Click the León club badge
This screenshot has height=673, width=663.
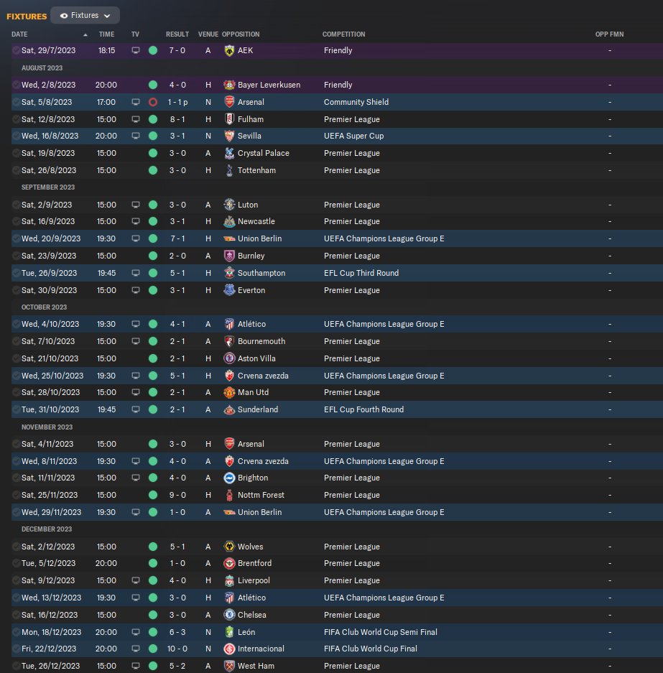coord(230,632)
